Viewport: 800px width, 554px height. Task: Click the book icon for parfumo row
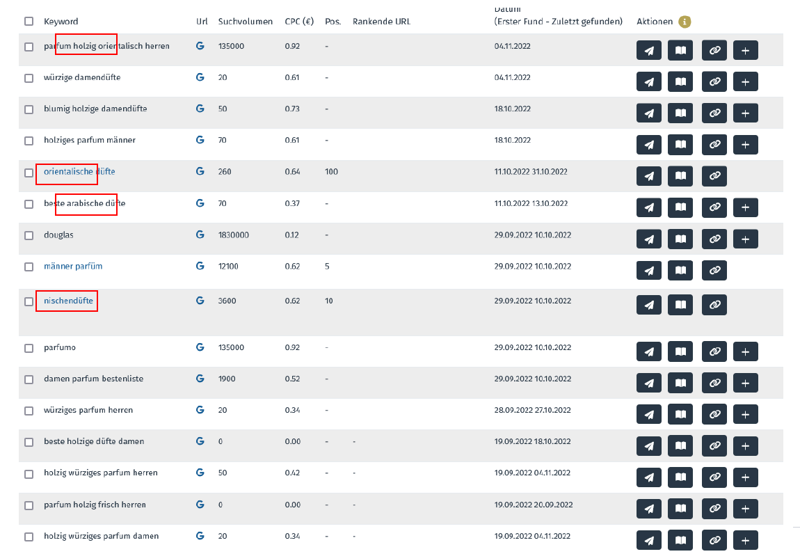(x=680, y=351)
